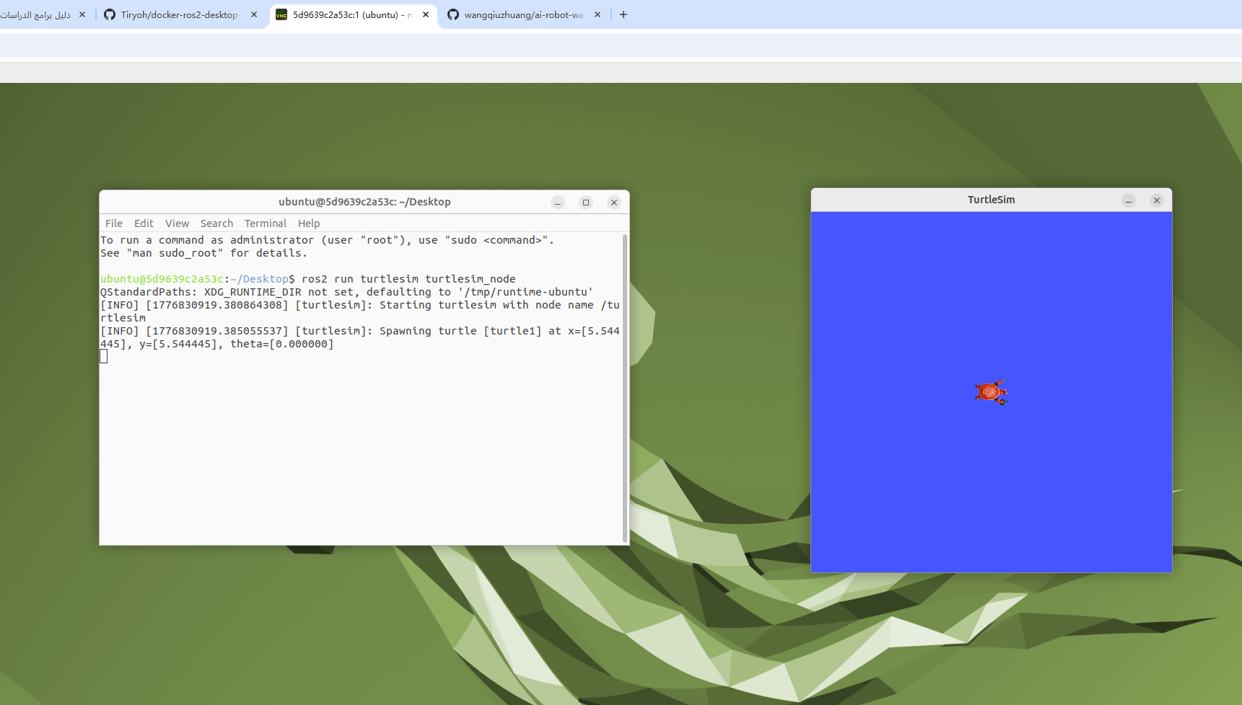Click the GitHub favicon on wangqiuzhuang tab
The height and width of the screenshot is (705, 1242).
click(x=453, y=14)
